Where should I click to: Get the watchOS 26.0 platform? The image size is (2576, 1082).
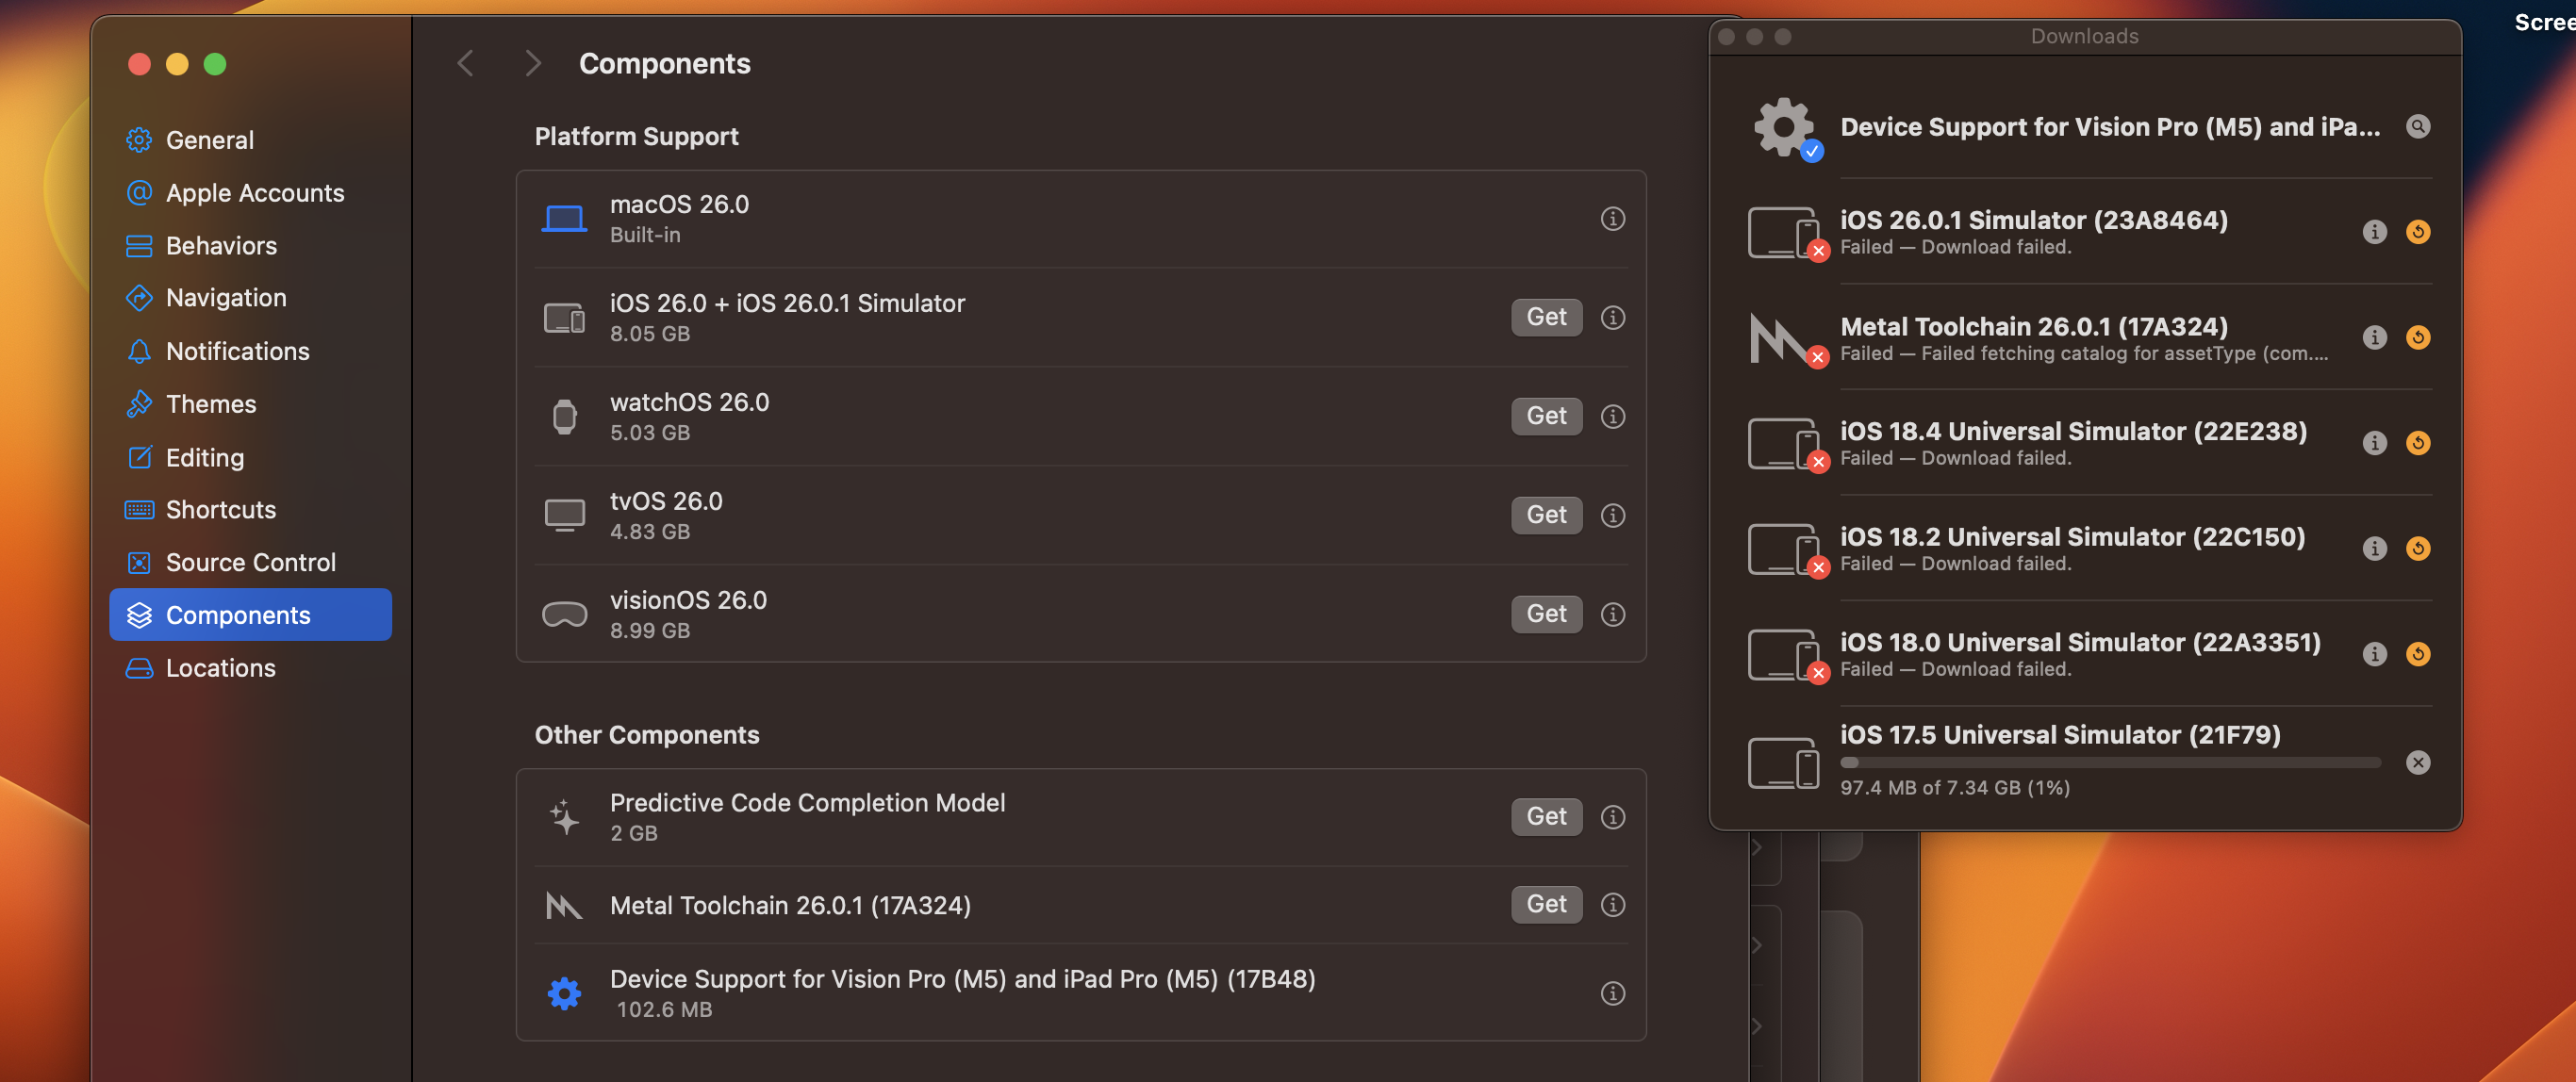click(1545, 416)
